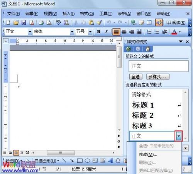Open font size dropdown showing 五号
This screenshot has width=193, height=174.
(x=90, y=32)
